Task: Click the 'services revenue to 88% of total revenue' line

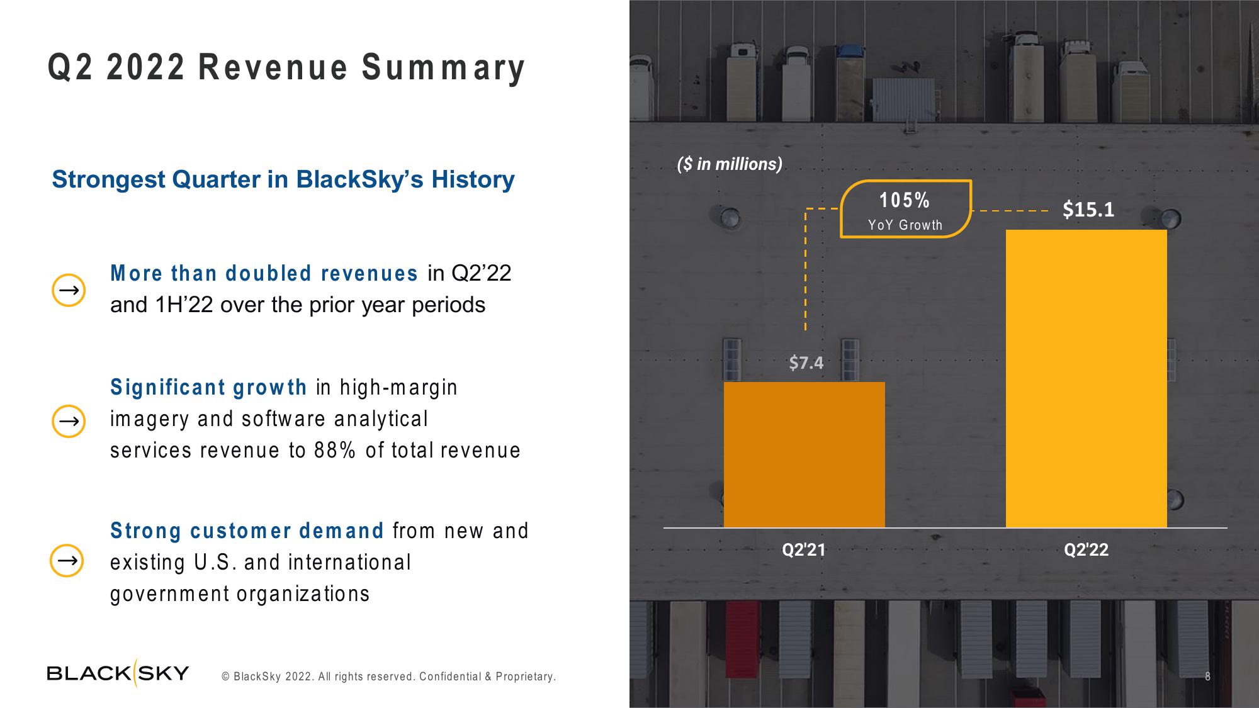Action: pyautogui.click(x=315, y=451)
